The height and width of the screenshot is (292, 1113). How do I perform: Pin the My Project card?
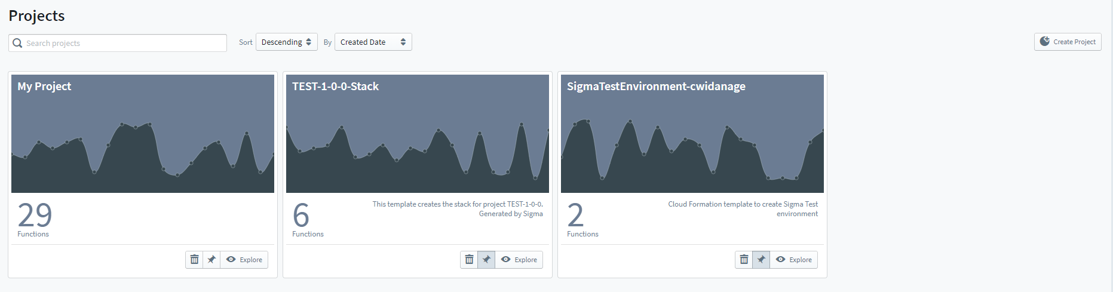[211, 260]
